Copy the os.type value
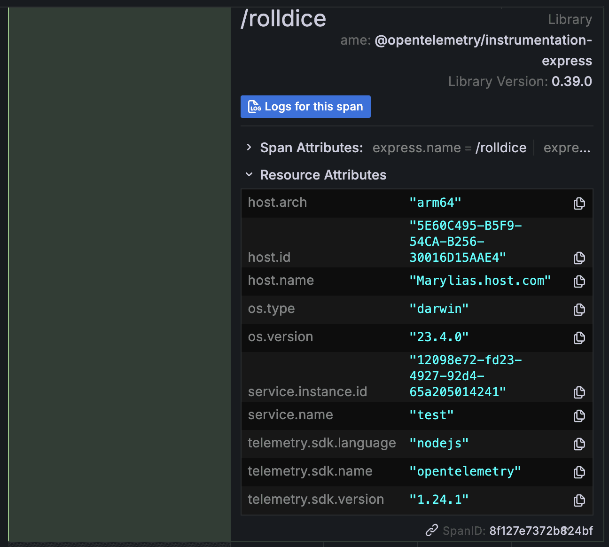This screenshot has width=609, height=547. click(x=579, y=309)
